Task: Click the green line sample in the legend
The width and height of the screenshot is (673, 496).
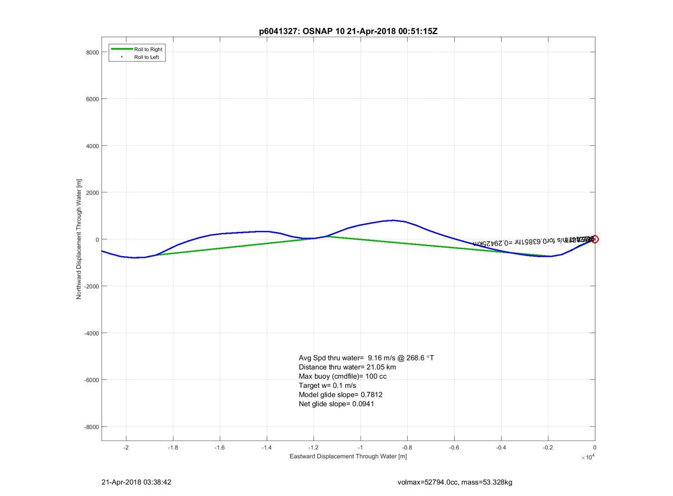Action: pyautogui.click(x=122, y=49)
